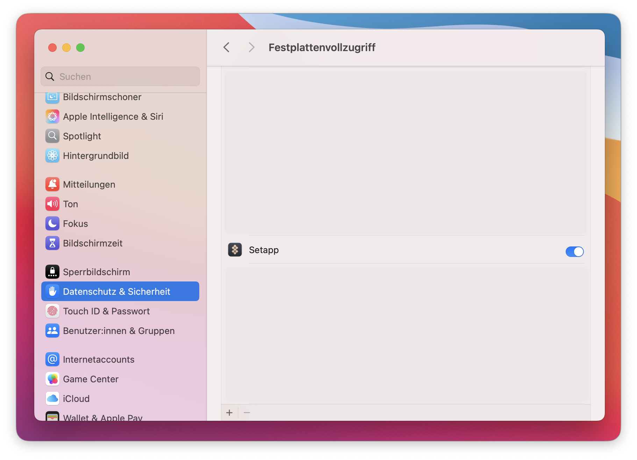Image resolution: width=637 pixels, height=460 pixels.
Task: Click inside the Suchen search field
Action: pyautogui.click(x=120, y=76)
